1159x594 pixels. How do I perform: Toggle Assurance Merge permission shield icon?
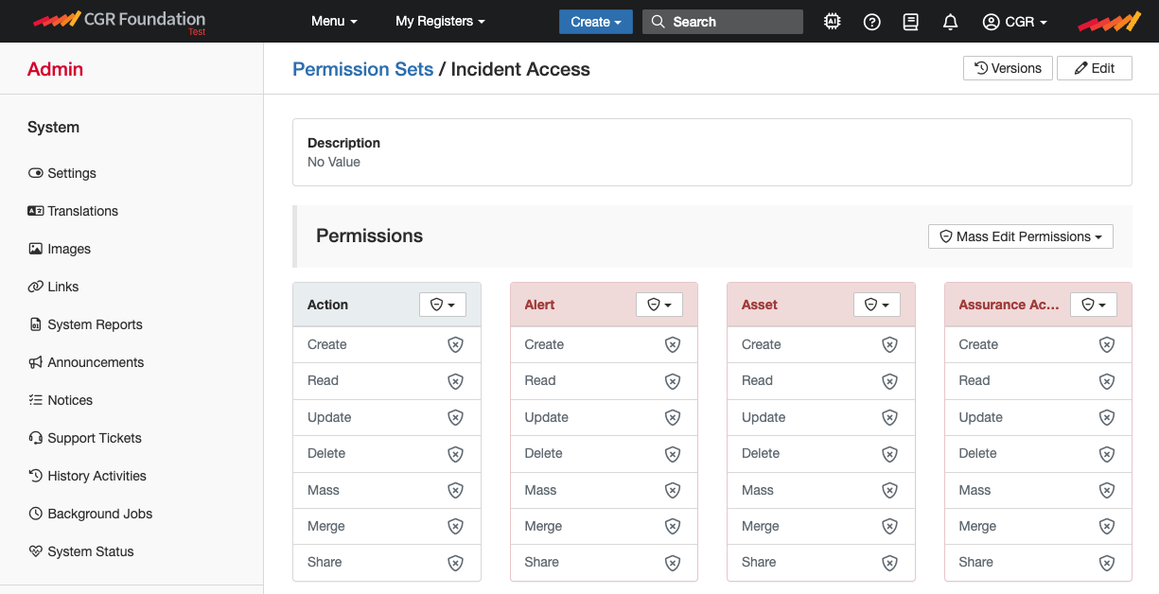(1107, 527)
